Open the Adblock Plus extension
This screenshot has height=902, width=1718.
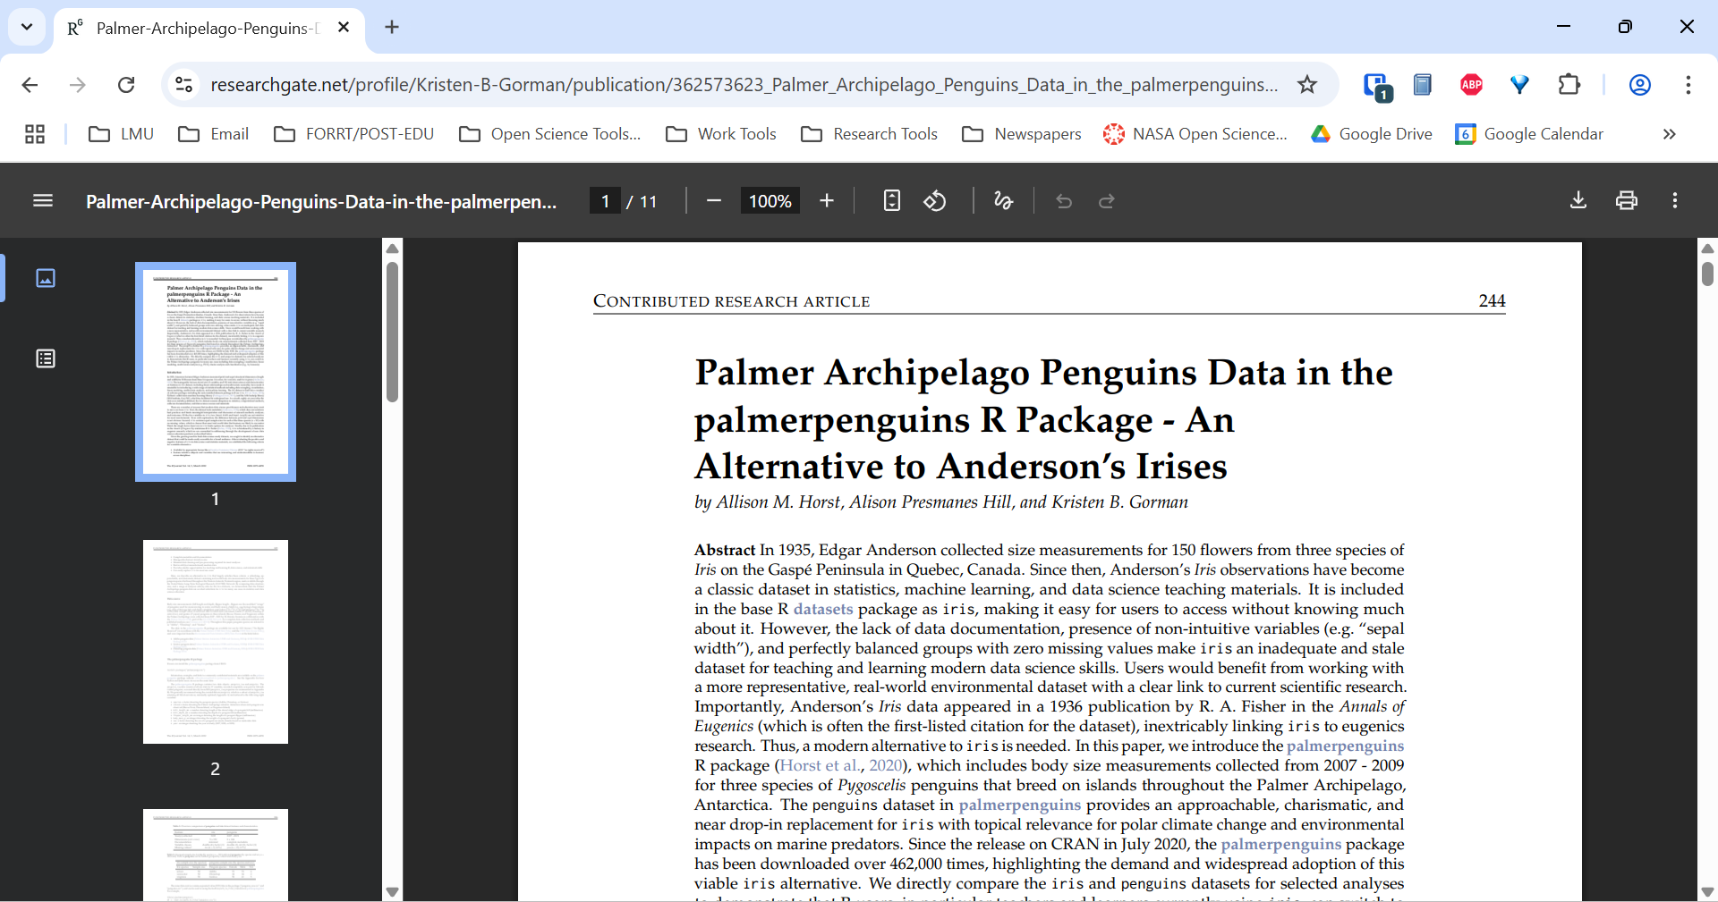coord(1471,85)
